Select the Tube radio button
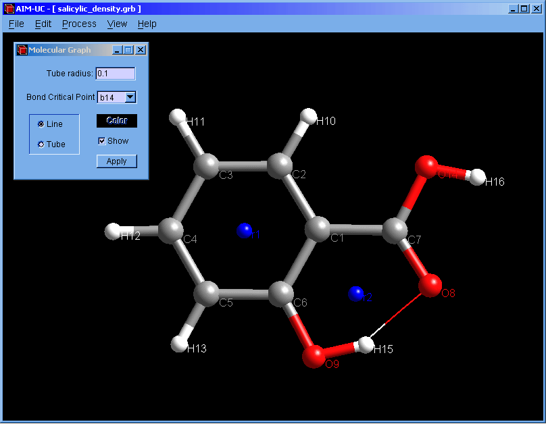 point(41,144)
